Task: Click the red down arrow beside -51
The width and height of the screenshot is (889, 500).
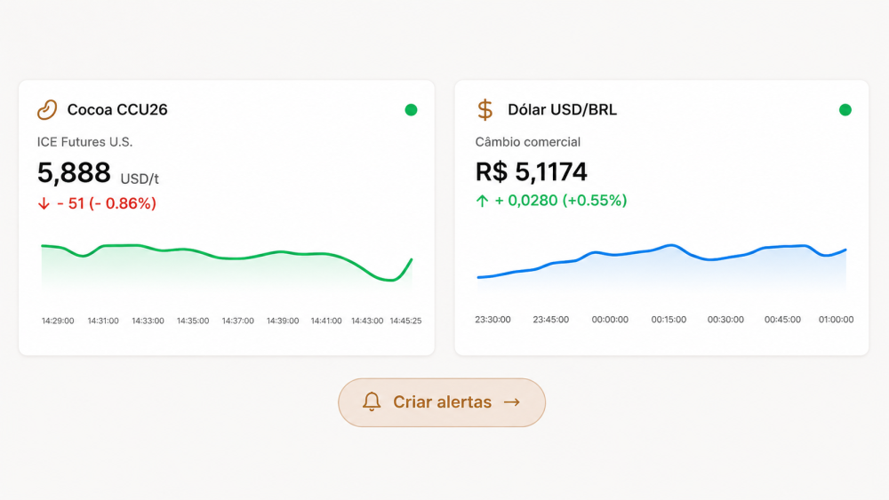Action: pyautogui.click(x=44, y=204)
